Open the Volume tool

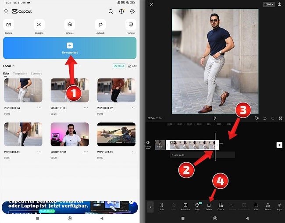click(232, 207)
